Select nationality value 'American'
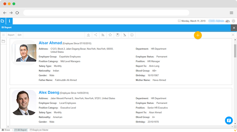Image resolution: width=237 pixels, height=132 pixels. tap(57, 117)
